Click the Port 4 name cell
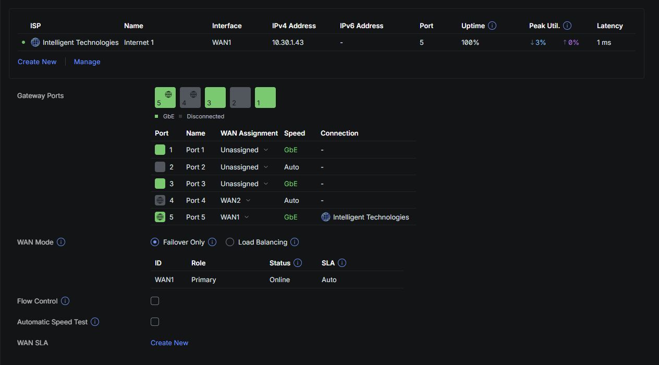 196,200
